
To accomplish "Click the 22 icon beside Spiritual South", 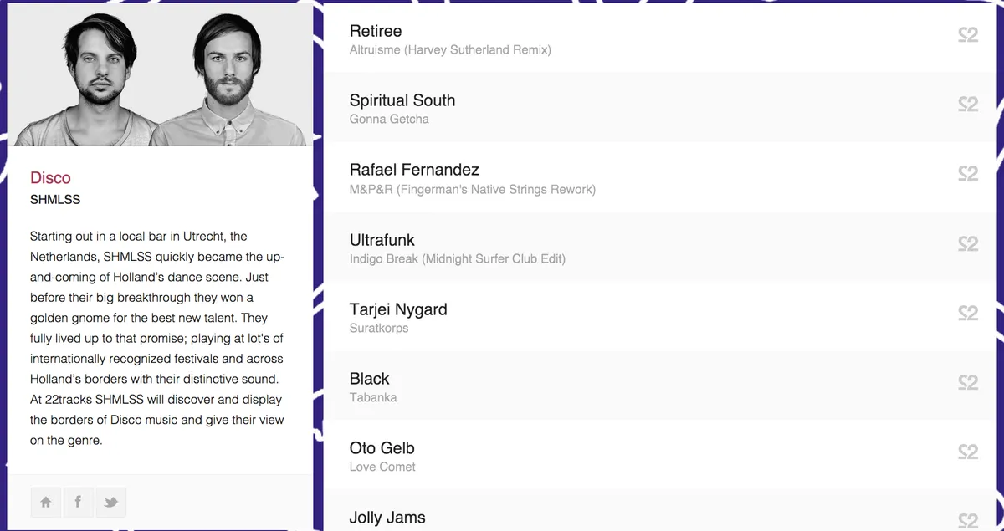I will click(x=968, y=105).
